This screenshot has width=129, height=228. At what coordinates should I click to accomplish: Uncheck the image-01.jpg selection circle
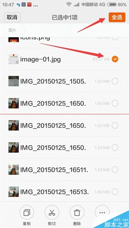click(x=115, y=59)
